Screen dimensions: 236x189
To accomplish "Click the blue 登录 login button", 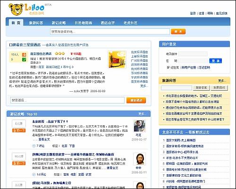I will click(x=216, y=61).
